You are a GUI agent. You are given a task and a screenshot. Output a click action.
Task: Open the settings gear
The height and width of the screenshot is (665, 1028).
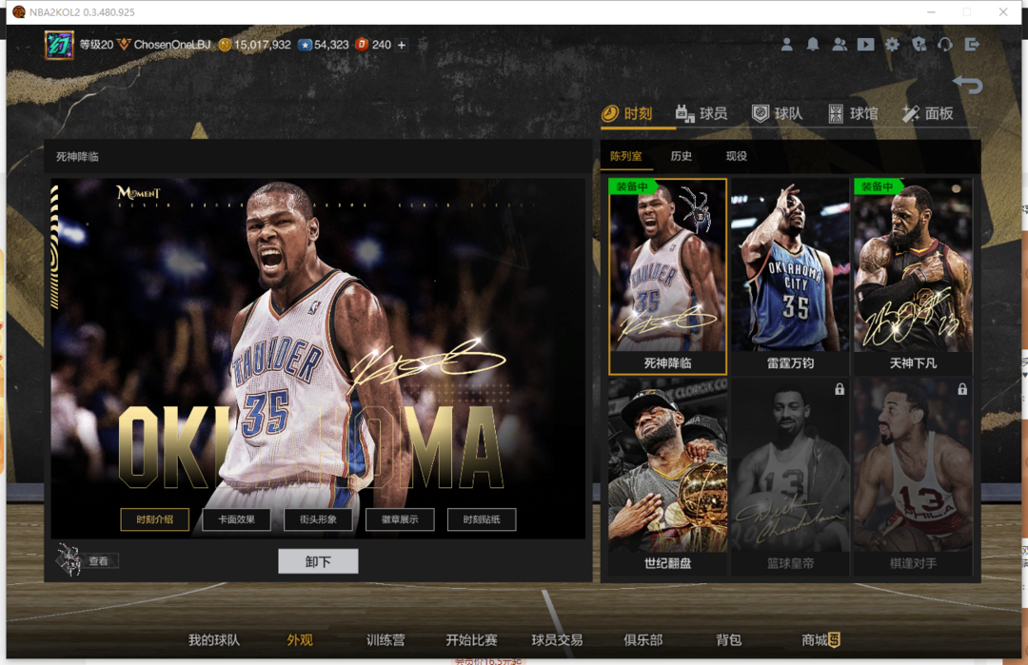click(892, 45)
